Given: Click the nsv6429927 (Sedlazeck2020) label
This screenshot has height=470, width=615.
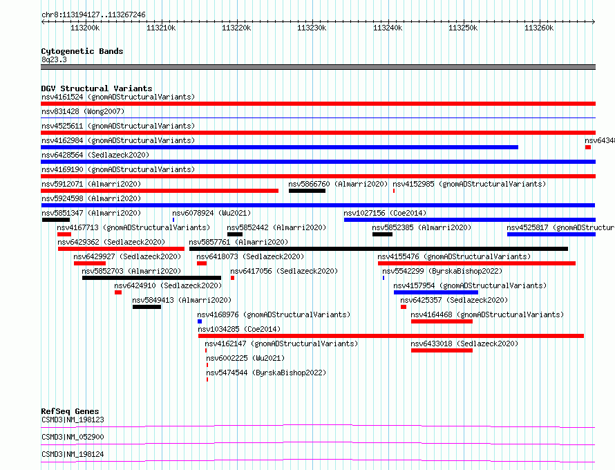Looking at the screenshot, I should 127,256.
